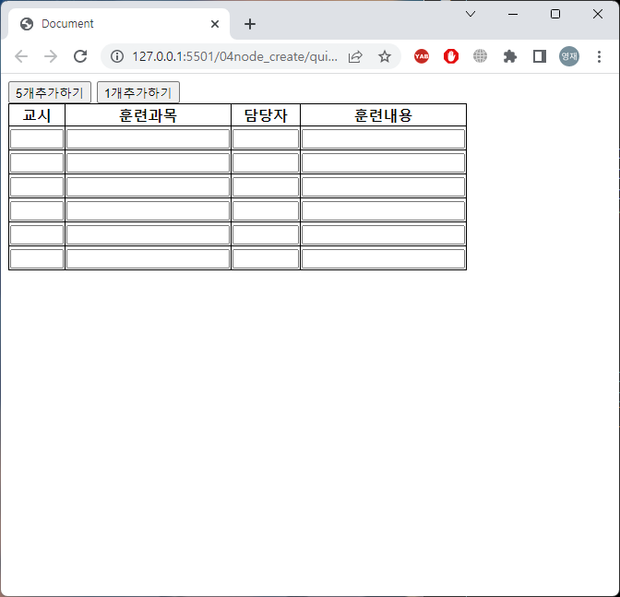The image size is (620, 597).
Task: Focus first row 교시 input
Action: (x=37, y=138)
